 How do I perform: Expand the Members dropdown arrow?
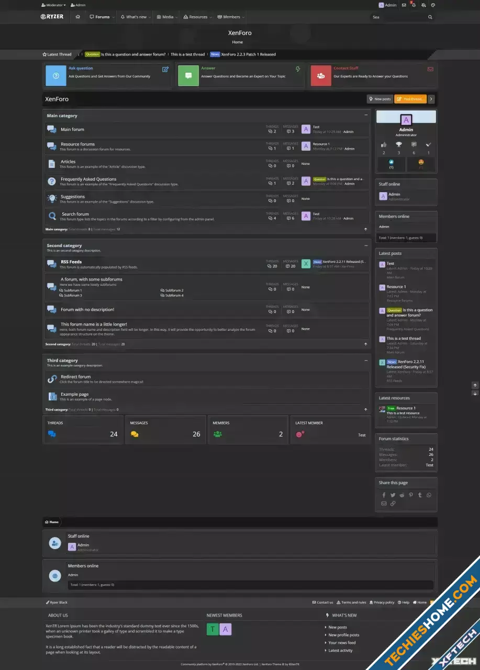click(x=243, y=17)
